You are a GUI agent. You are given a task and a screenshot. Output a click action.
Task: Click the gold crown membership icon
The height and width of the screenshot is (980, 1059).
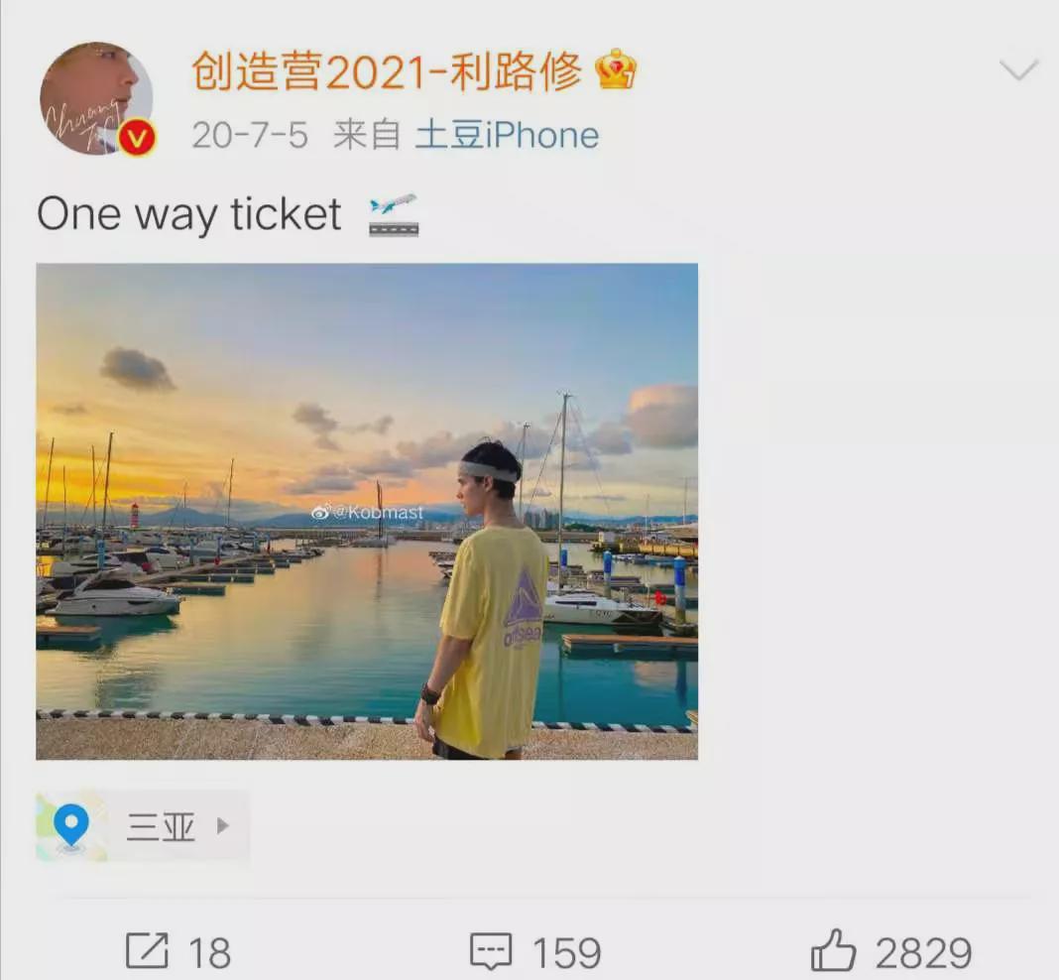click(616, 68)
